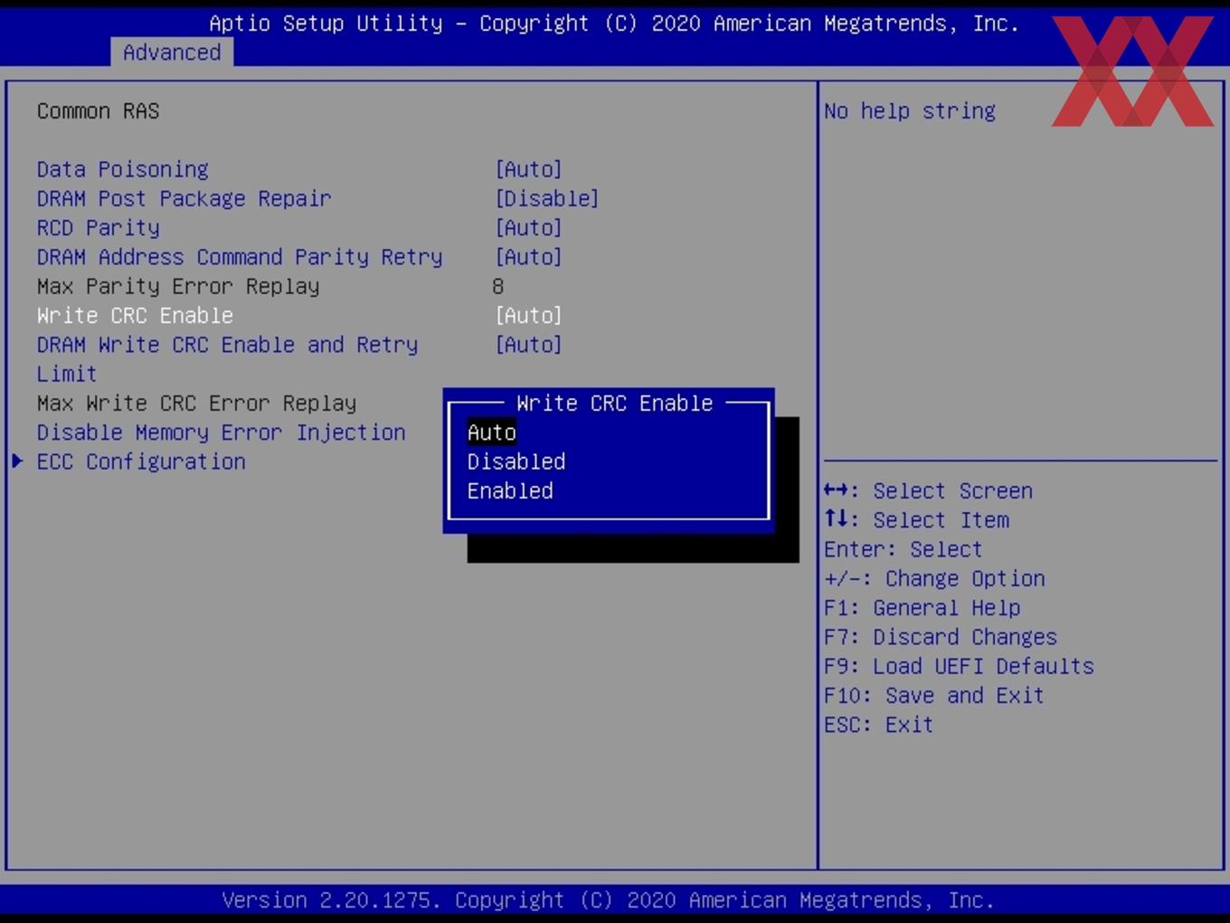
Task: Select the RCD Parity setting
Action: click(x=98, y=227)
